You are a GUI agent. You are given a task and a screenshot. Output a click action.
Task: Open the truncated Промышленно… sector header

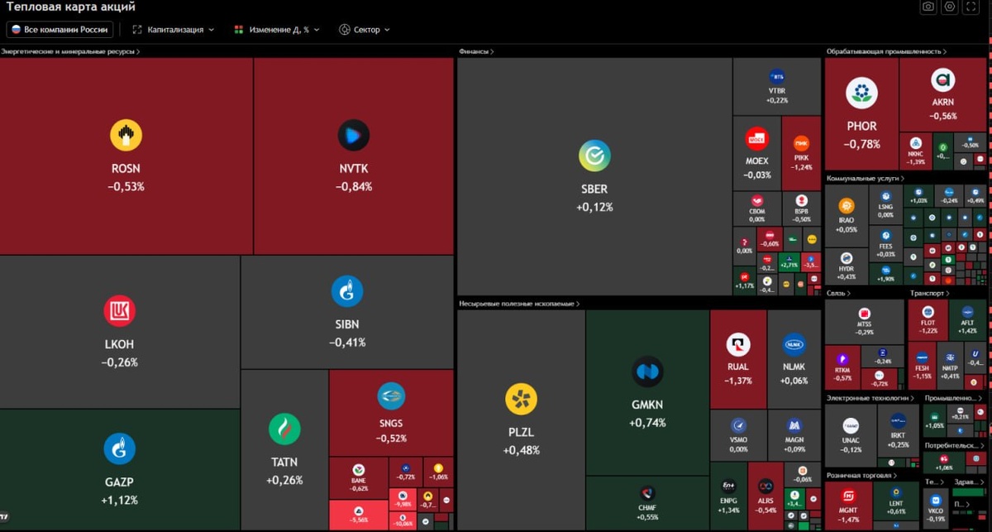coord(953,398)
